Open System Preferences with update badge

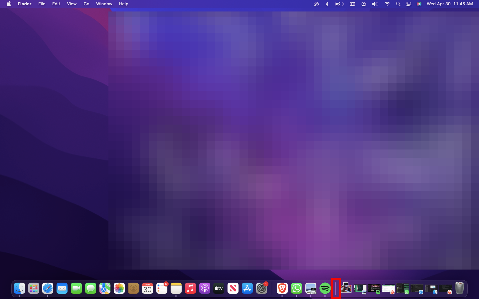[262, 288]
